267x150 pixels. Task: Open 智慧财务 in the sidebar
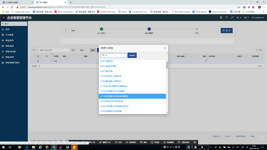[9, 40]
